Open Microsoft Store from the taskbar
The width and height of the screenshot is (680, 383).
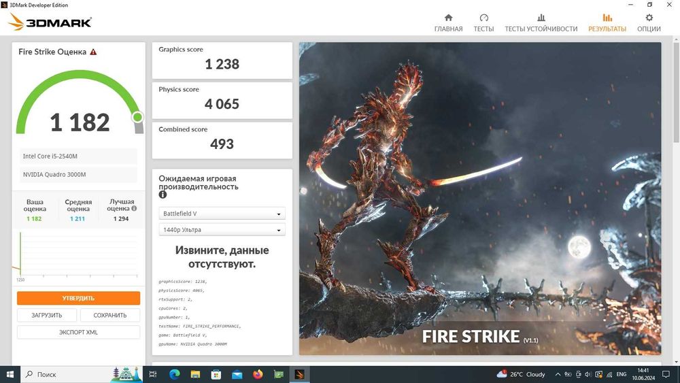click(216, 374)
